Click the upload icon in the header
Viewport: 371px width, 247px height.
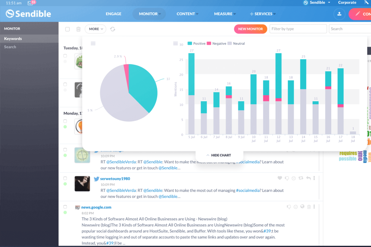339,14
